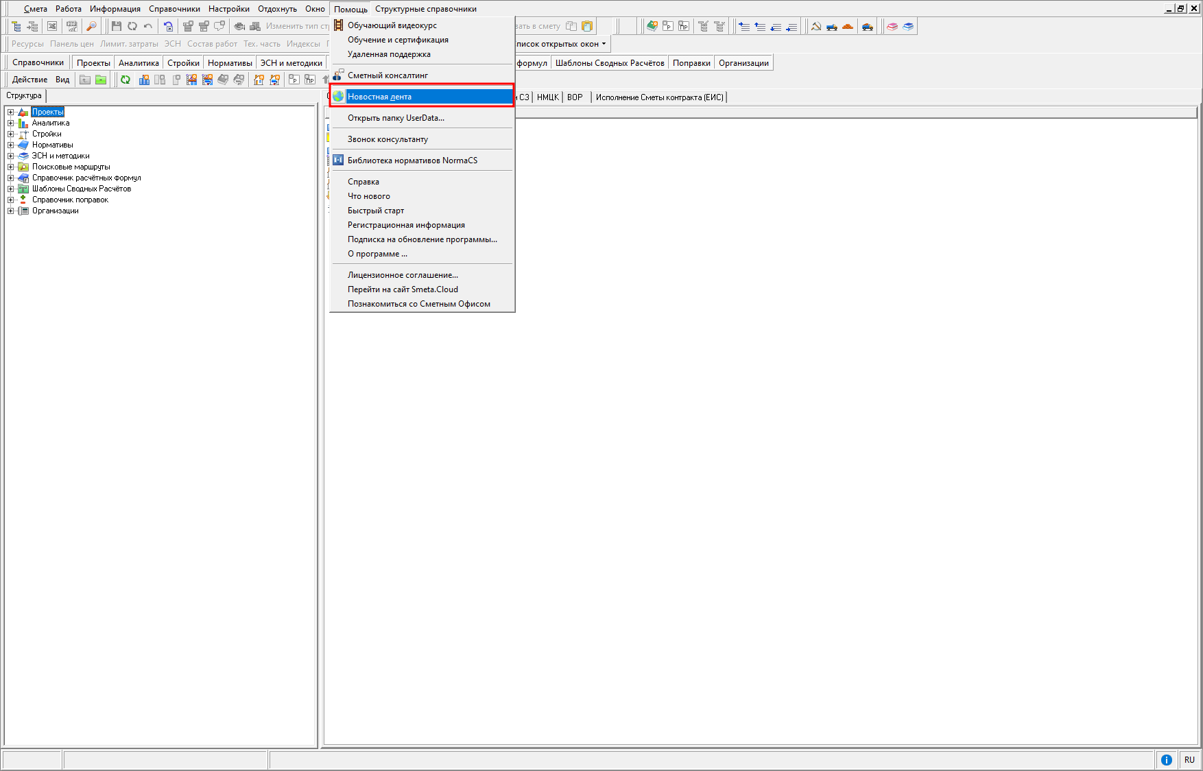
Task: Expand the Нормативы tree node
Action: coord(10,145)
